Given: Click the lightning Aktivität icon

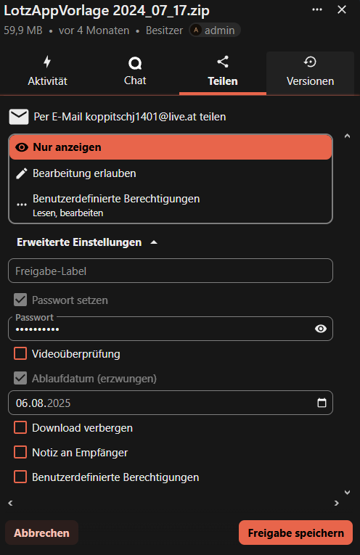Looking at the screenshot, I should pyautogui.click(x=47, y=62).
